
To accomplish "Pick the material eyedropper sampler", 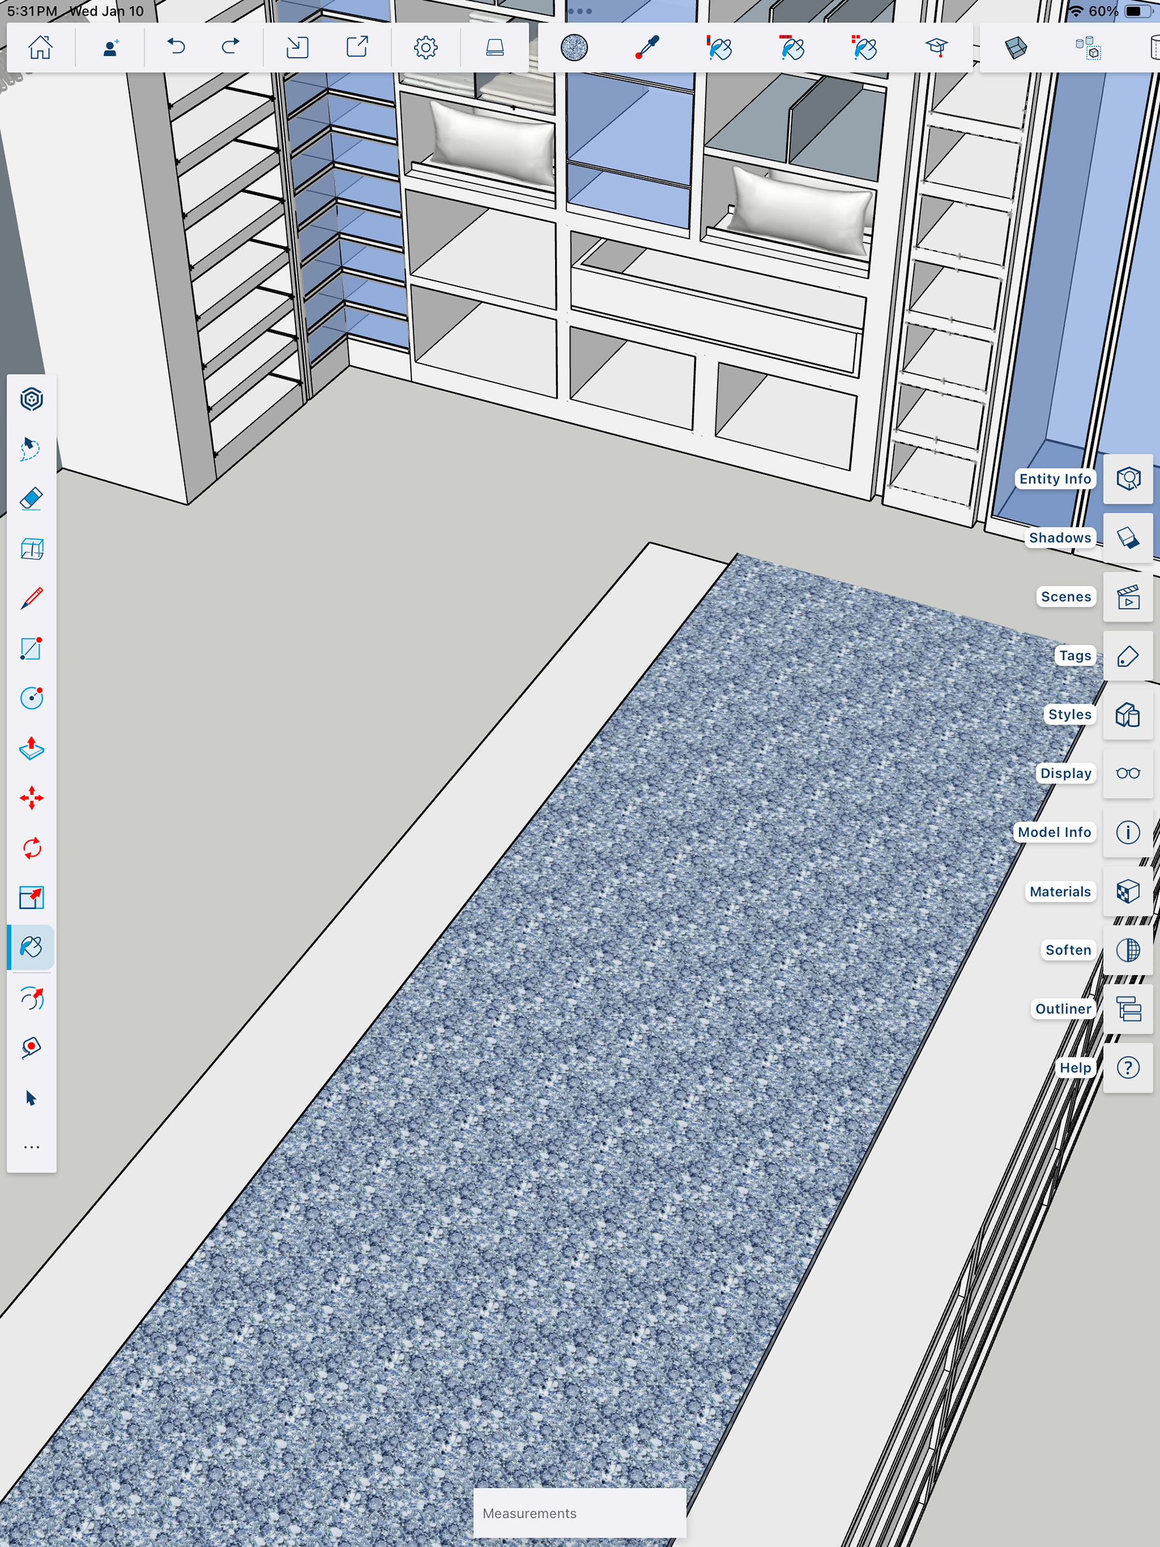I will pyautogui.click(x=647, y=48).
